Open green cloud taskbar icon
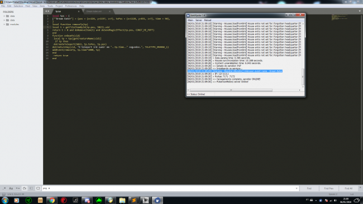This screenshot has width=363, height=204. 99,200
